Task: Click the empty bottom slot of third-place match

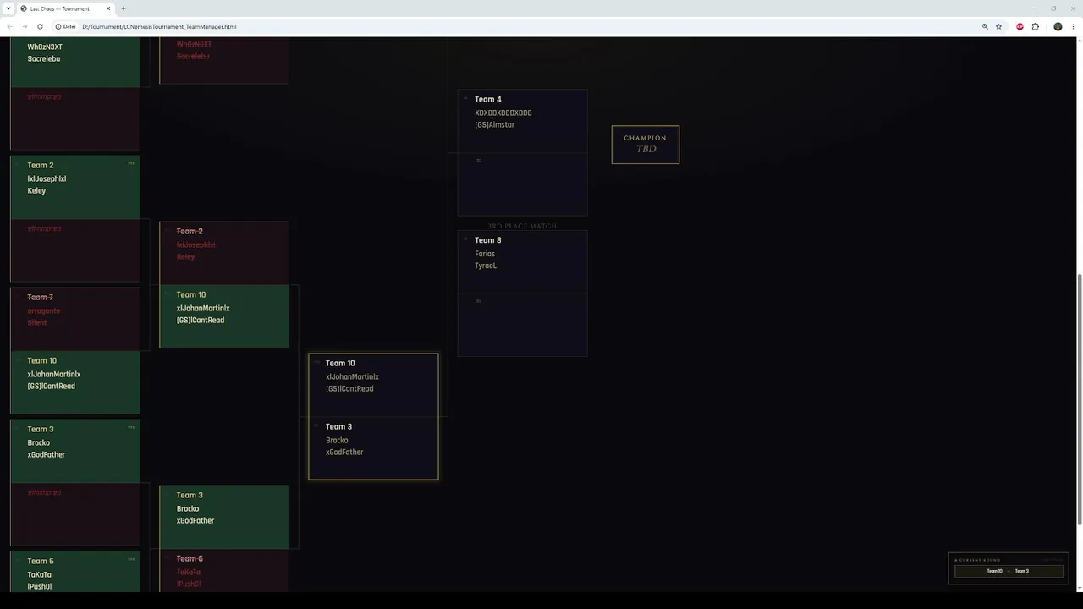Action: click(x=523, y=326)
